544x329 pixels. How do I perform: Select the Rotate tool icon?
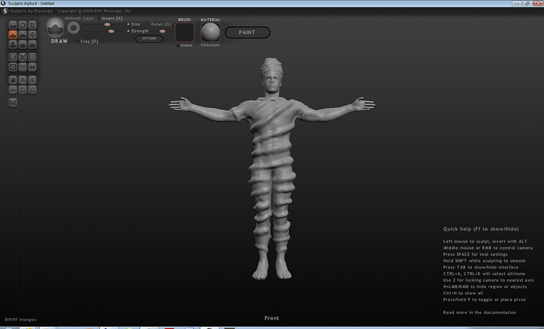tap(23, 24)
